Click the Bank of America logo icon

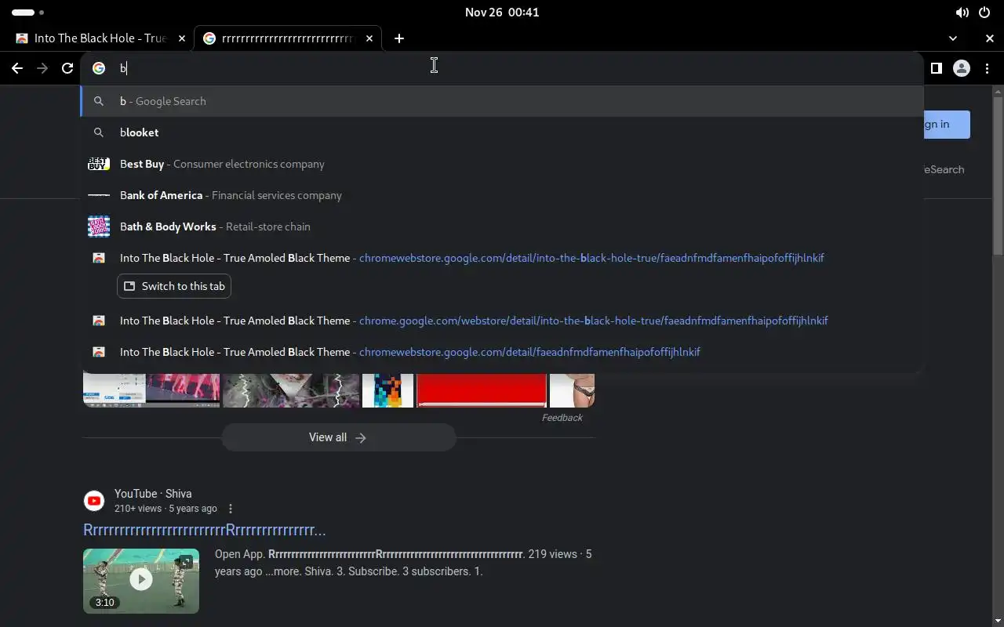click(99, 195)
